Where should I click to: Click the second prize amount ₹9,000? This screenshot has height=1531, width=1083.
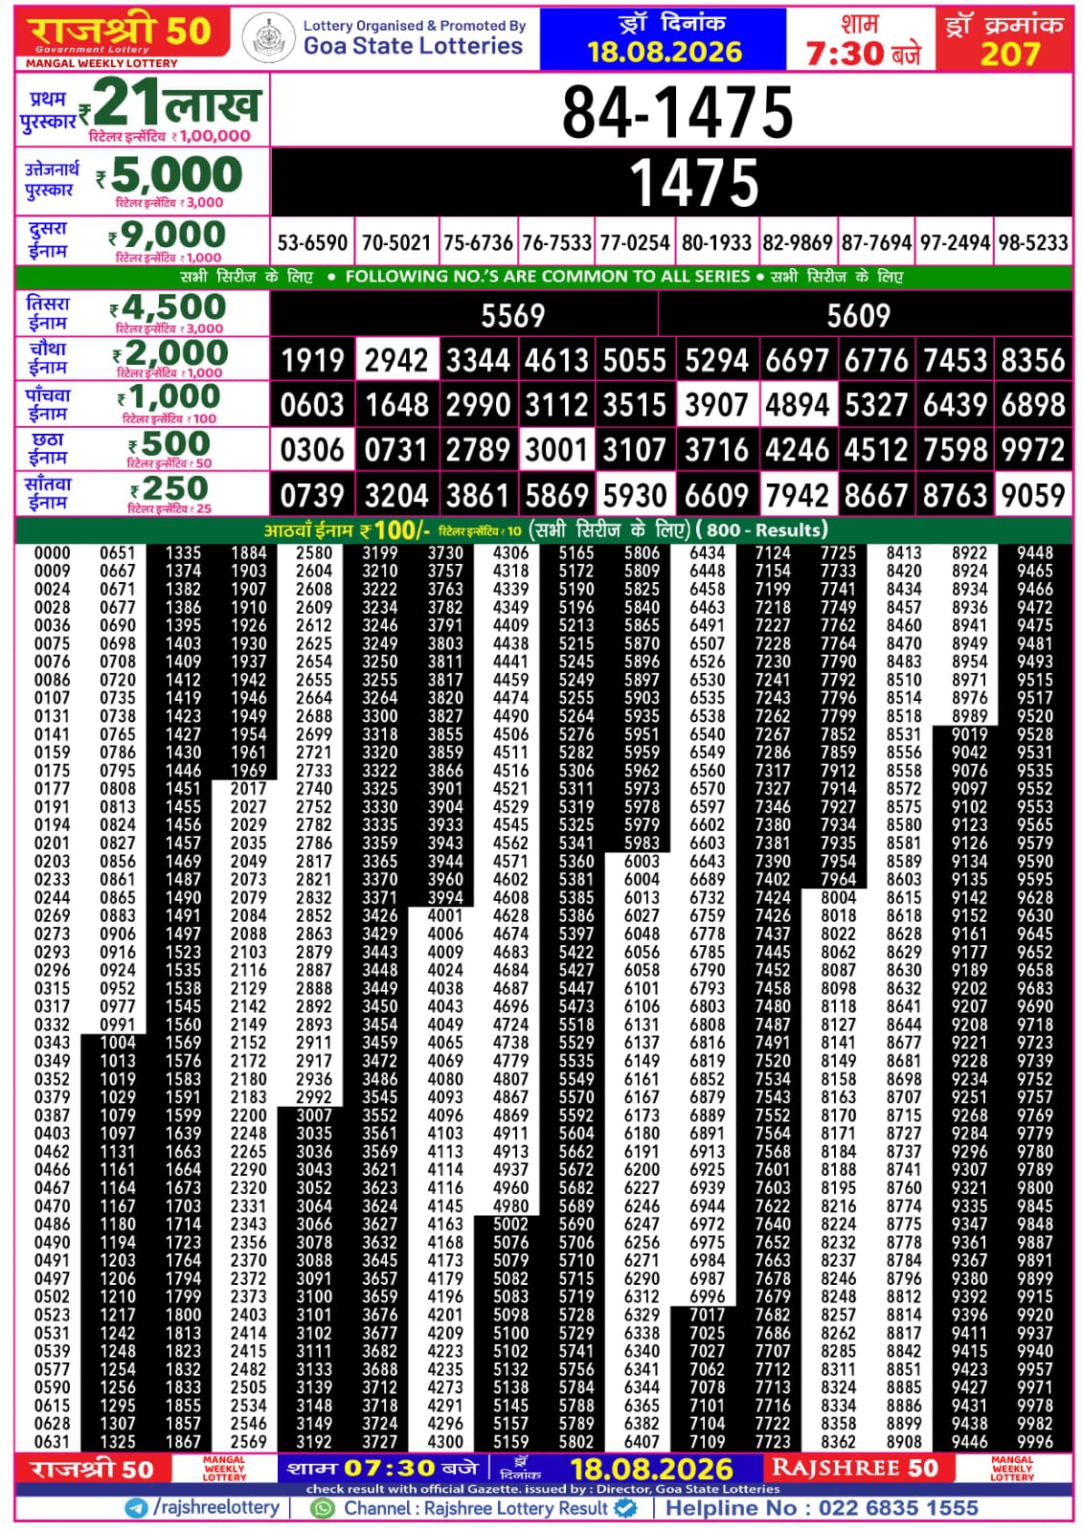(x=168, y=235)
